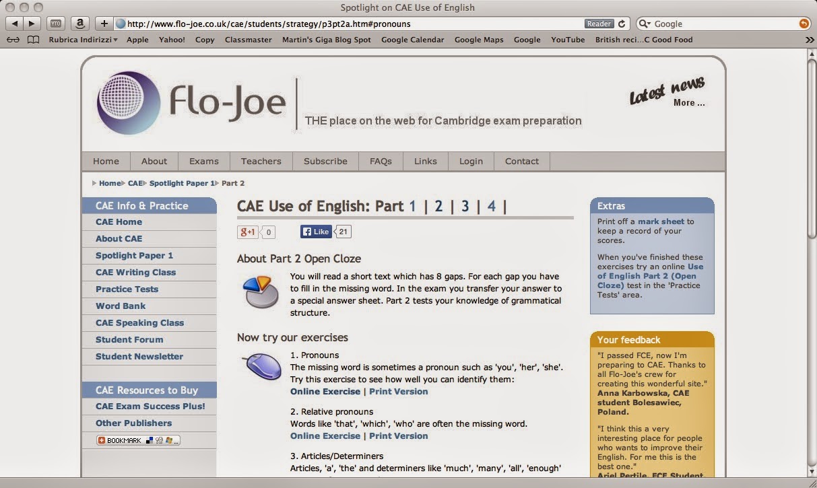This screenshot has width=817, height=488.
Task: Click the Home breadcrumb link
Action: (110, 183)
